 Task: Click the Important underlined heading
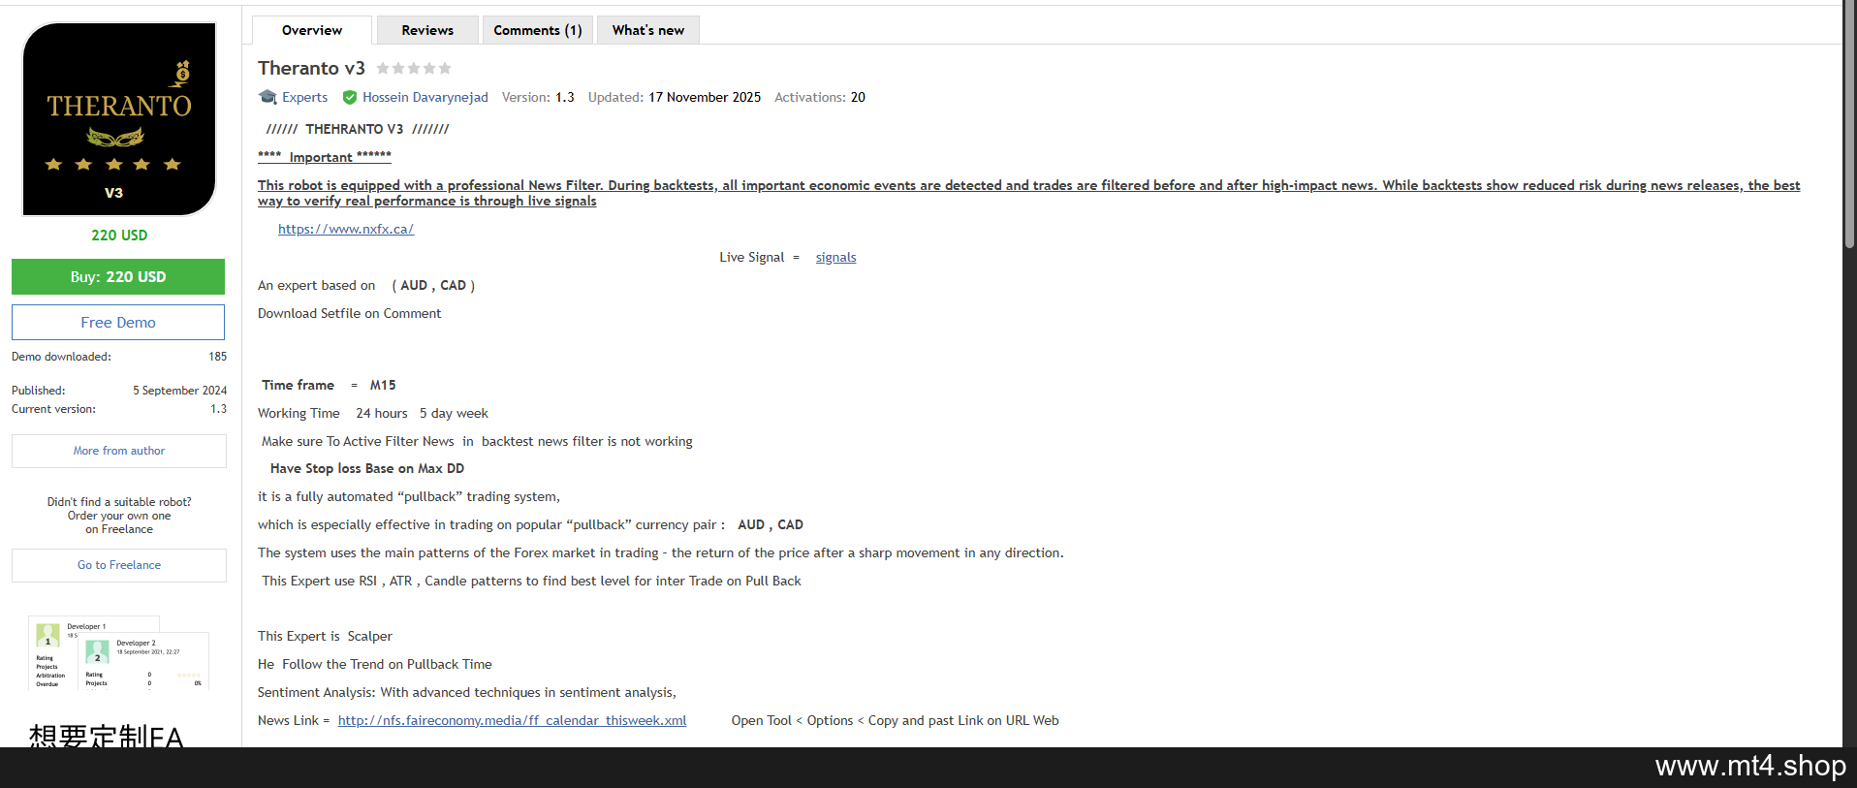click(x=325, y=157)
